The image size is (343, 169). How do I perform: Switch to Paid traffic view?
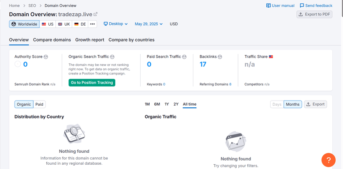[39, 104]
